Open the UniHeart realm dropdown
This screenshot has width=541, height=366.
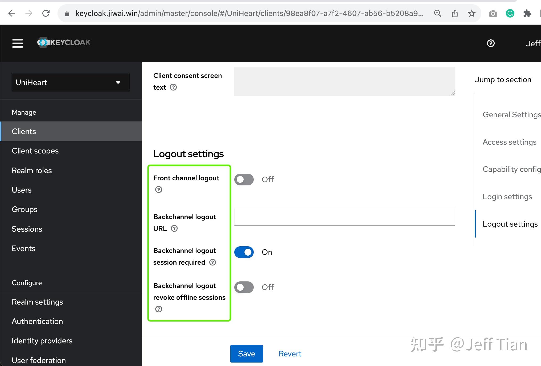(71, 82)
